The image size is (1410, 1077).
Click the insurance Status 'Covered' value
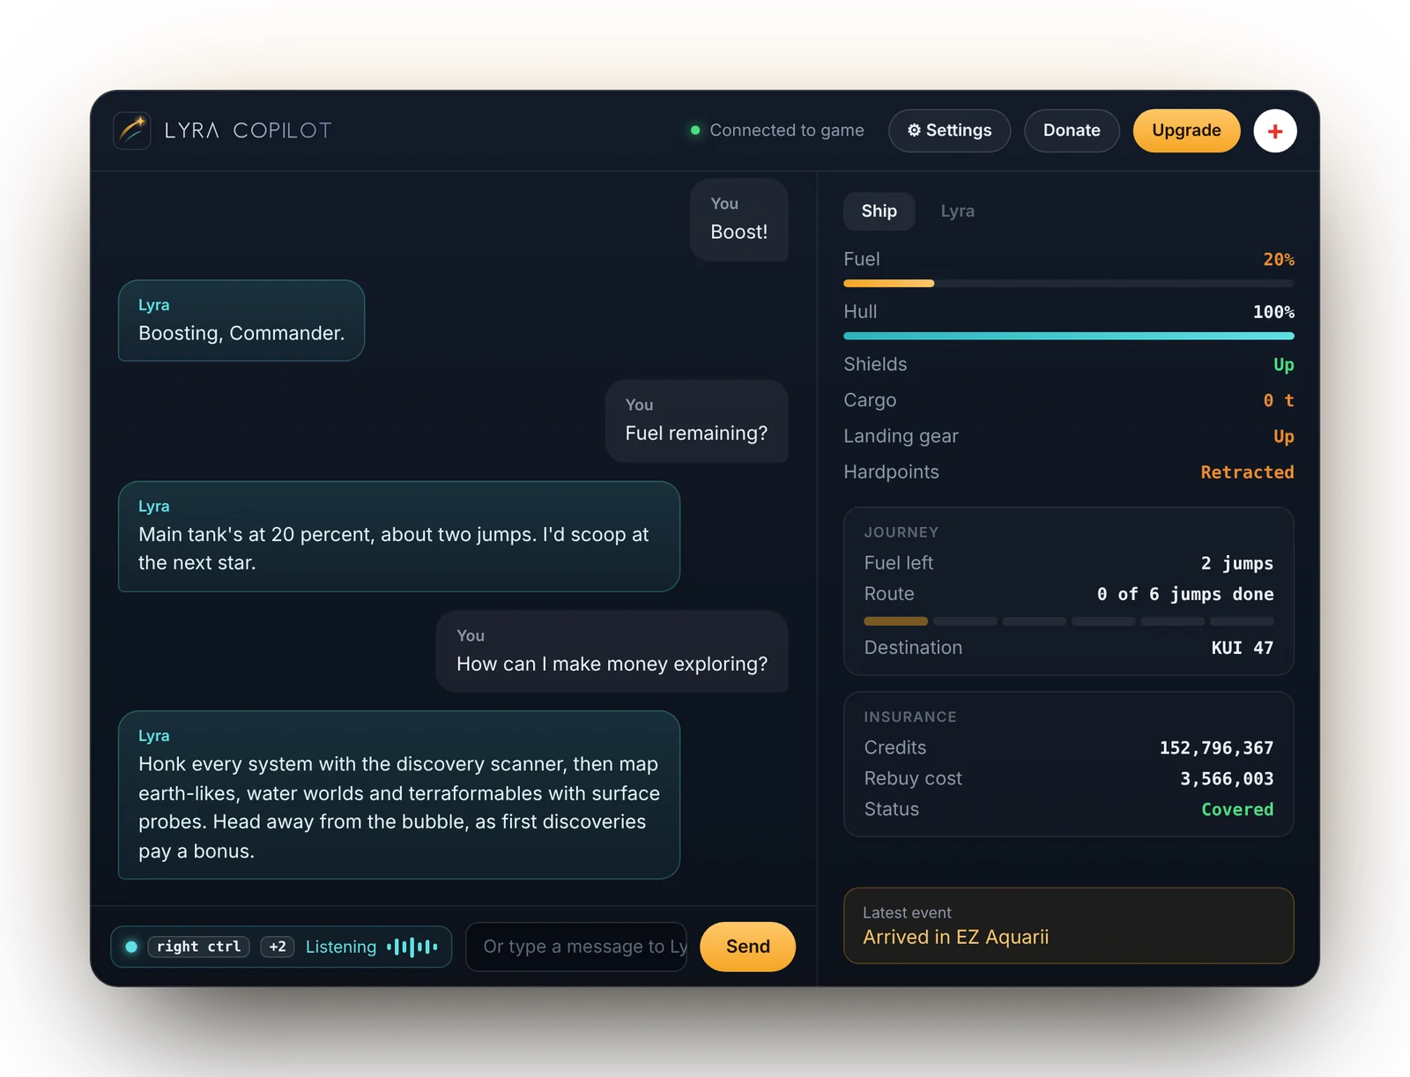[x=1237, y=810]
